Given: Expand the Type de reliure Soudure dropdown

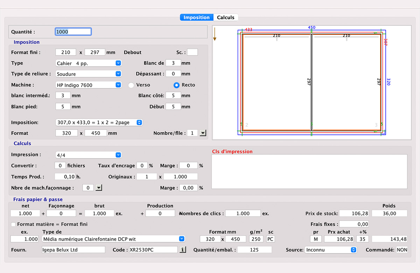Looking at the screenshot, I should (x=89, y=74).
